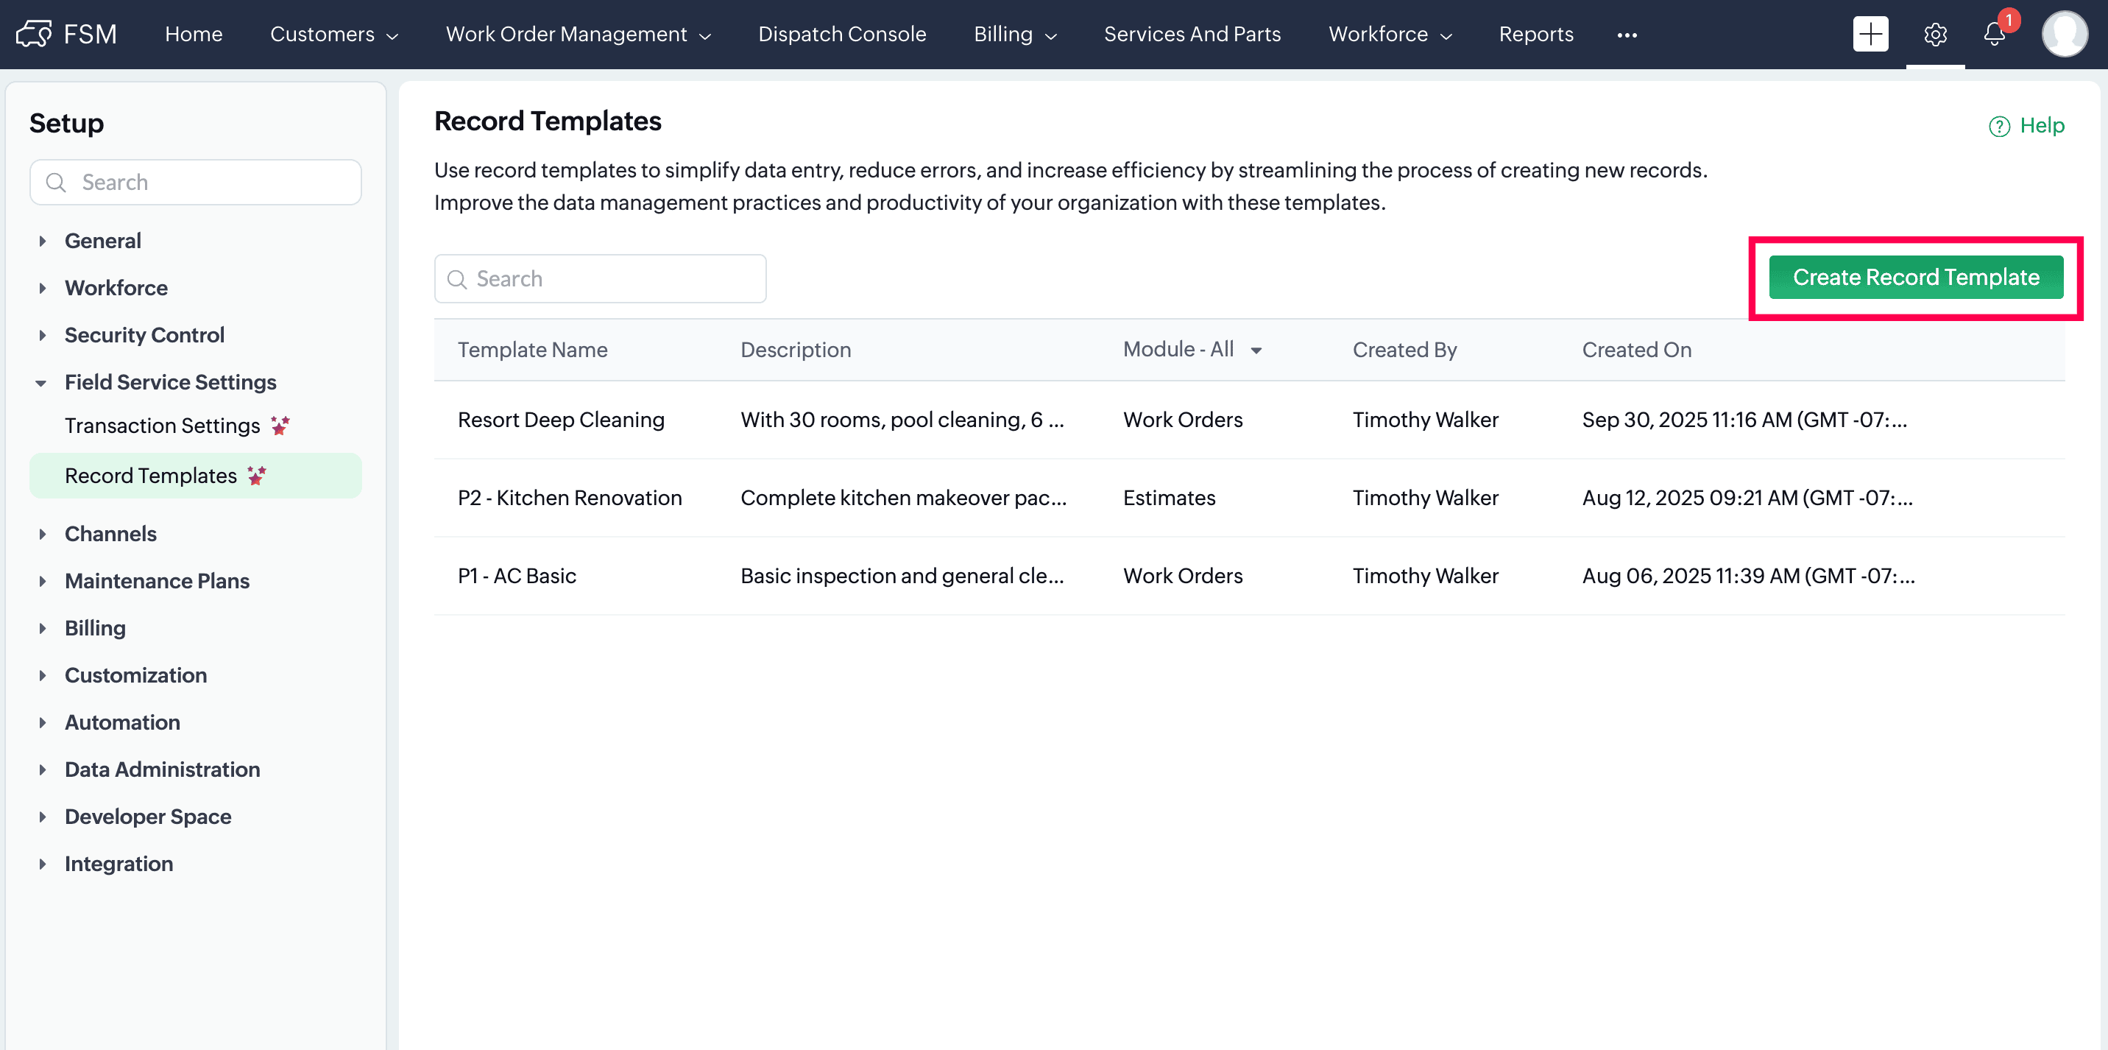
Task: Click the user profile avatar
Action: [2064, 35]
